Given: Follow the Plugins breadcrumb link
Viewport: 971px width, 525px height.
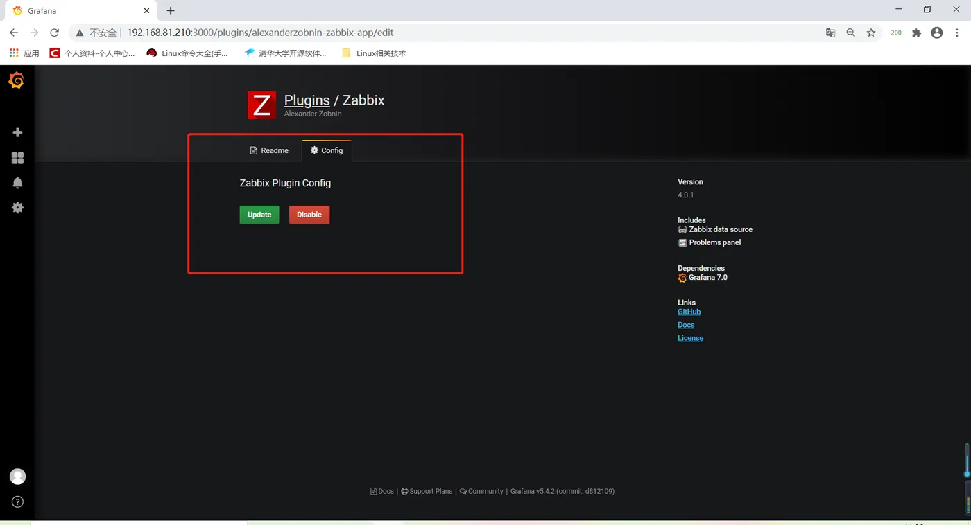Looking at the screenshot, I should click(x=307, y=100).
